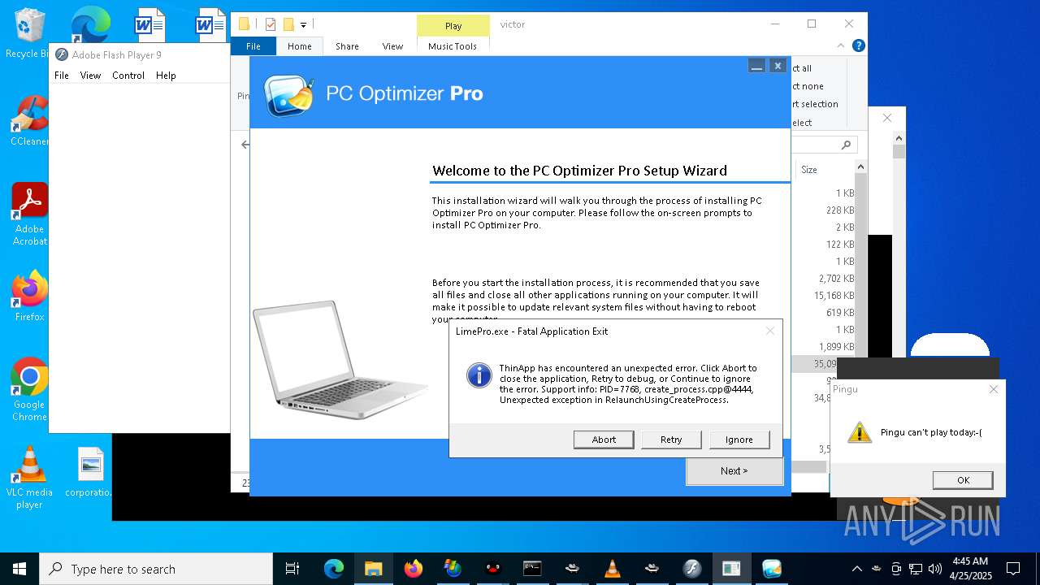
Task: Open the File tab in File Explorer
Action: [253, 46]
